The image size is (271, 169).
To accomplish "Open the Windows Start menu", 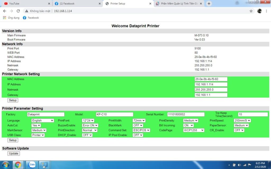I will click(x=6, y=165).
